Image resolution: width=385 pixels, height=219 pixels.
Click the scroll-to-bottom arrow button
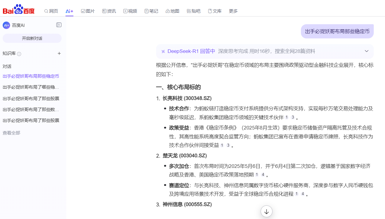267,211
